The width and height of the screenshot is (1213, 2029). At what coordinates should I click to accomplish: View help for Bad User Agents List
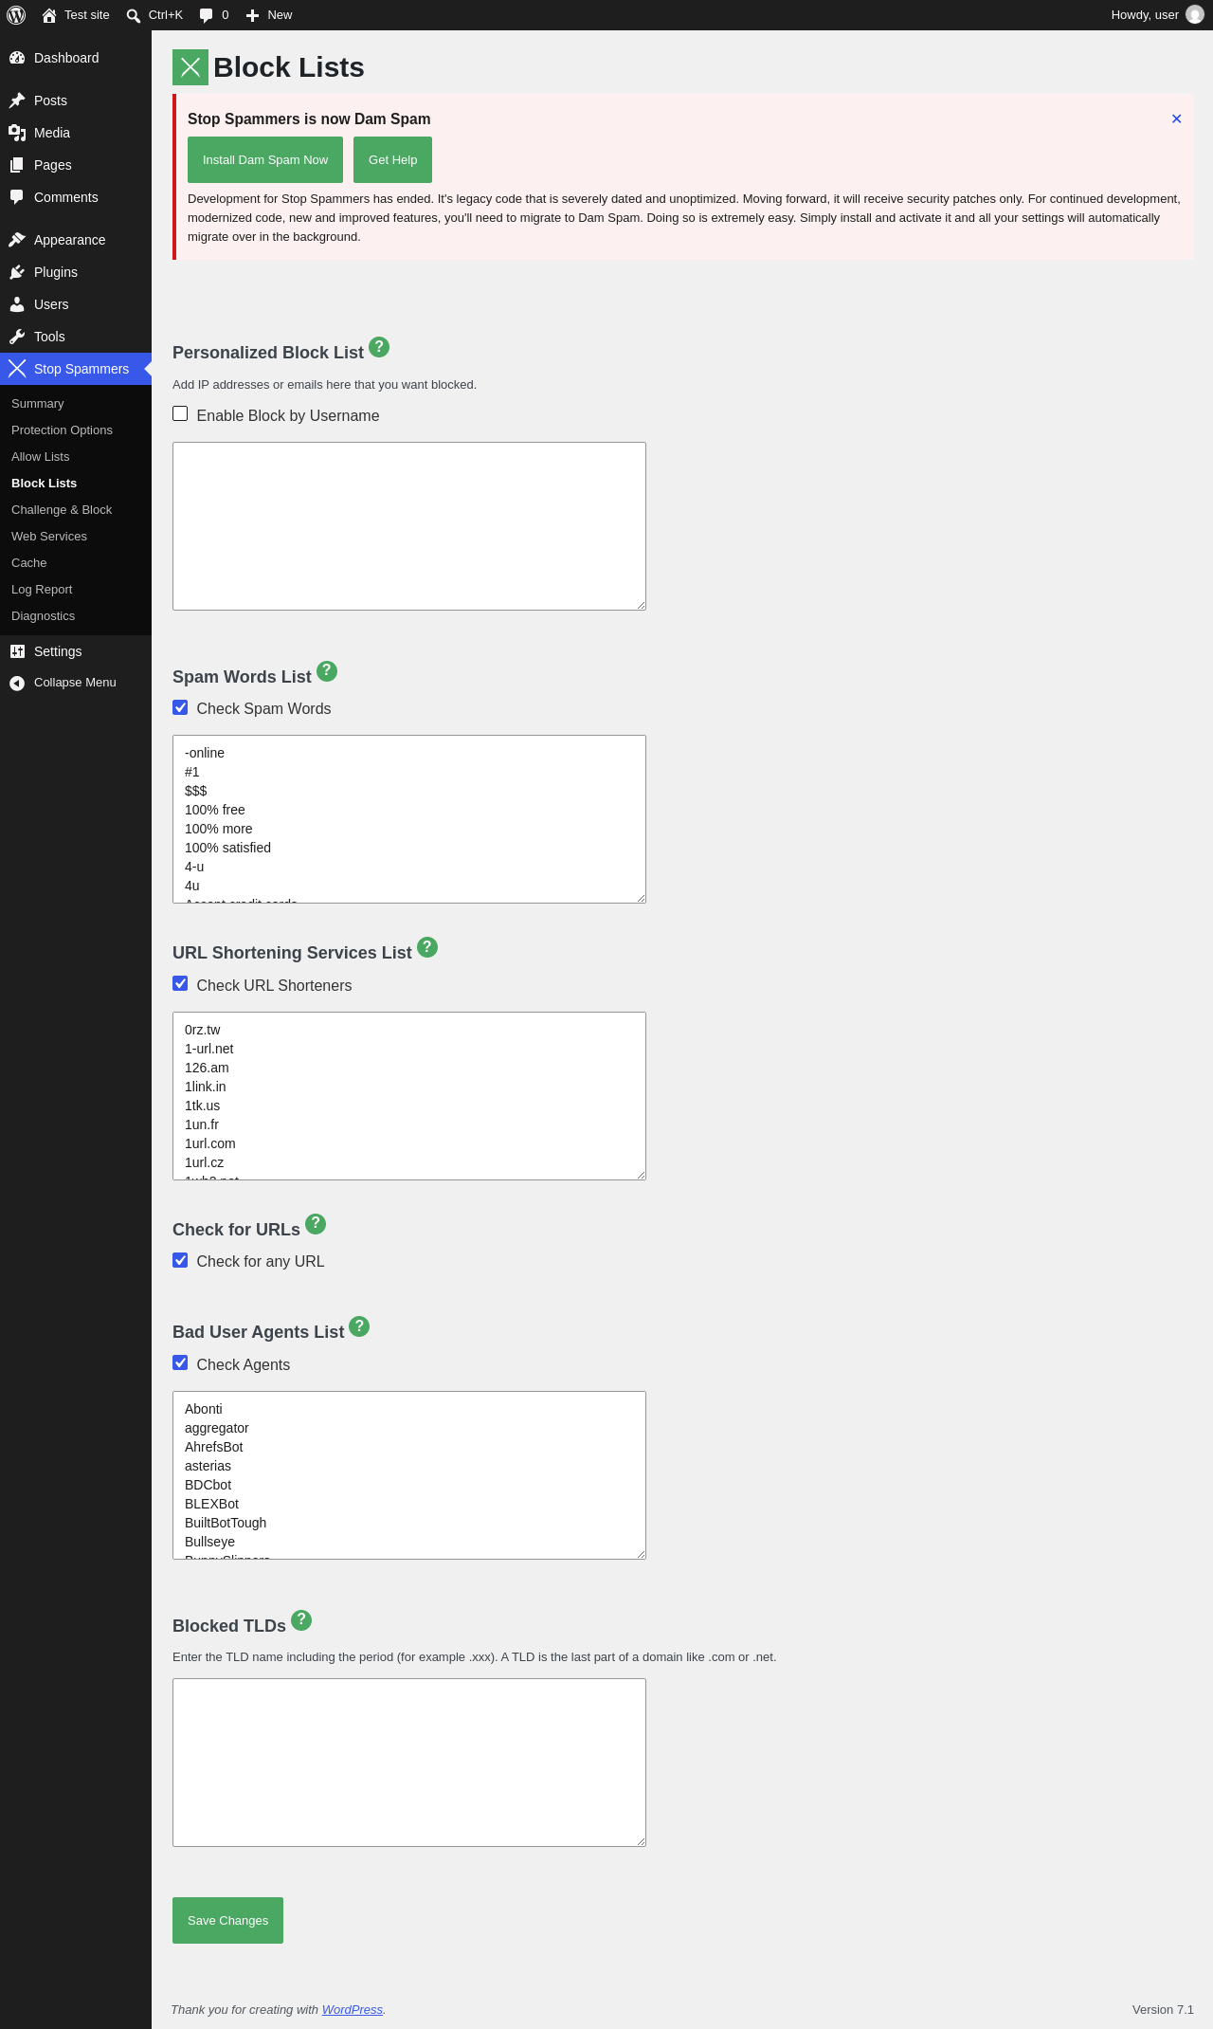[359, 1326]
